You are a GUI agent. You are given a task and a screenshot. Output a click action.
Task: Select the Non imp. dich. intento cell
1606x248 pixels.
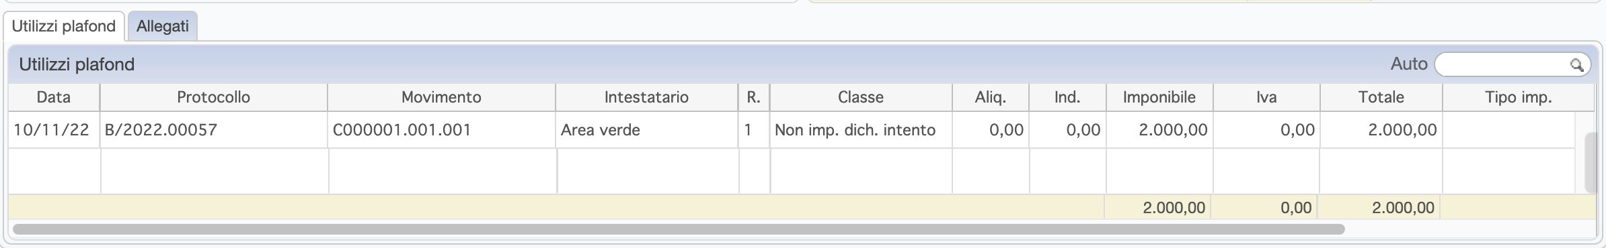tap(861, 130)
